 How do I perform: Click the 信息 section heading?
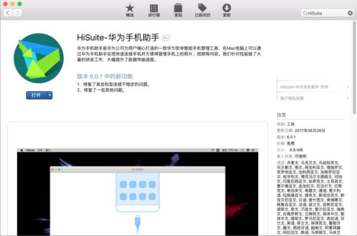pyautogui.click(x=281, y=114)
